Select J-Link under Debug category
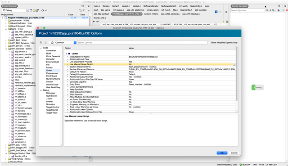 tap(49, 99)
